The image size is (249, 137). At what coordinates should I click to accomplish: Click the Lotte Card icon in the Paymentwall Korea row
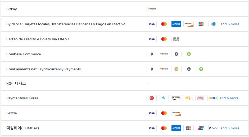(x=200, y=98)
